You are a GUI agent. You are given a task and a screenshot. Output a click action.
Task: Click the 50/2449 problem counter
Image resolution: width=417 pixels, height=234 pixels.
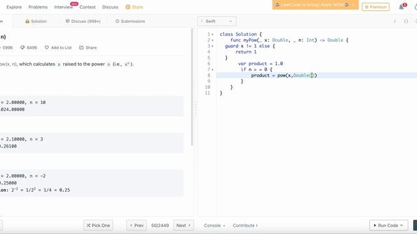point(160,226)
